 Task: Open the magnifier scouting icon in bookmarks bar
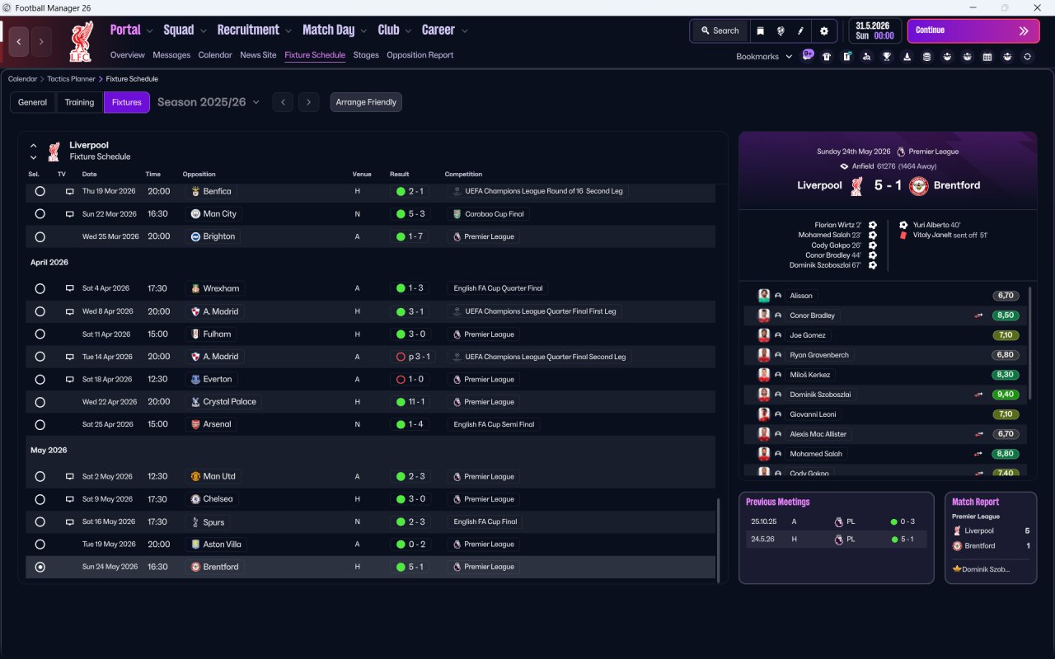[x=866, y=57]
